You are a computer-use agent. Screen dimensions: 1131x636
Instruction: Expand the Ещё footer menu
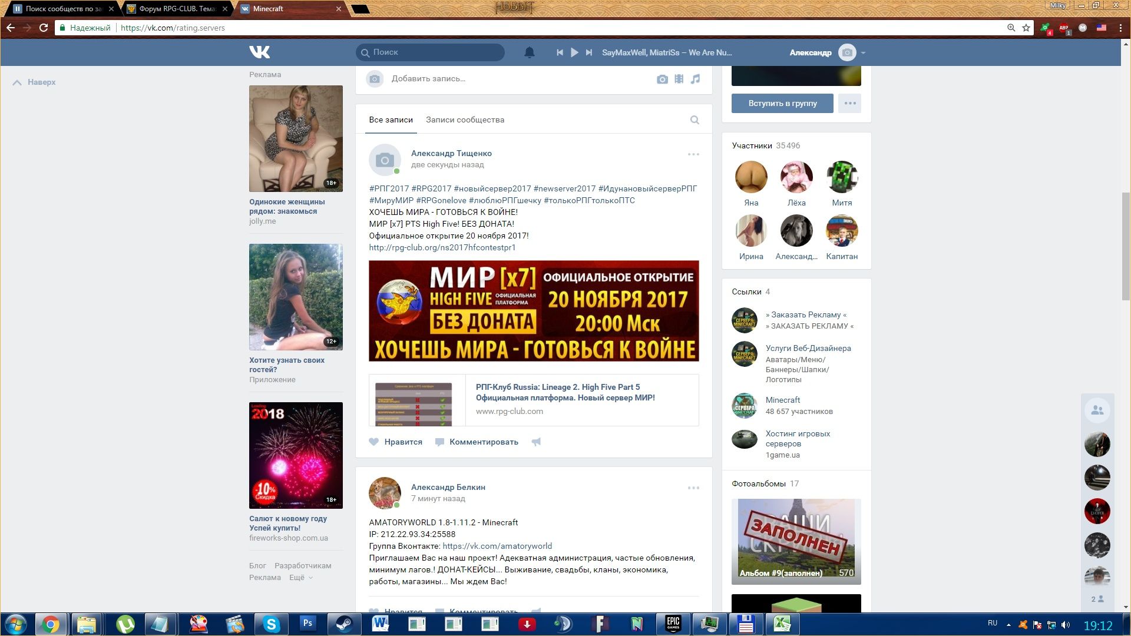pyautogui.click(x=301, y=578)
